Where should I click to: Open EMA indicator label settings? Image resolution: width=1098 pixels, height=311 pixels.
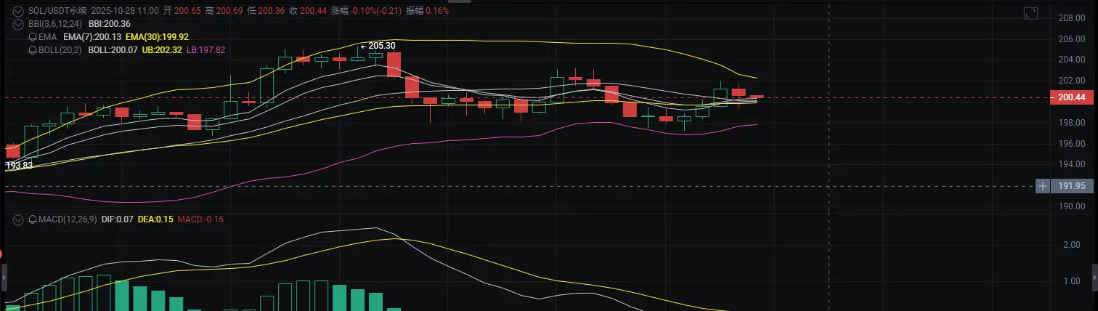(x=48, y=37)
